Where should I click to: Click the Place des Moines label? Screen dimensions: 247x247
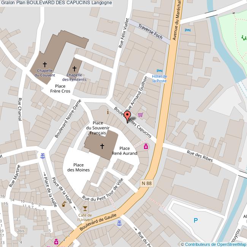[x=78, y=167]
